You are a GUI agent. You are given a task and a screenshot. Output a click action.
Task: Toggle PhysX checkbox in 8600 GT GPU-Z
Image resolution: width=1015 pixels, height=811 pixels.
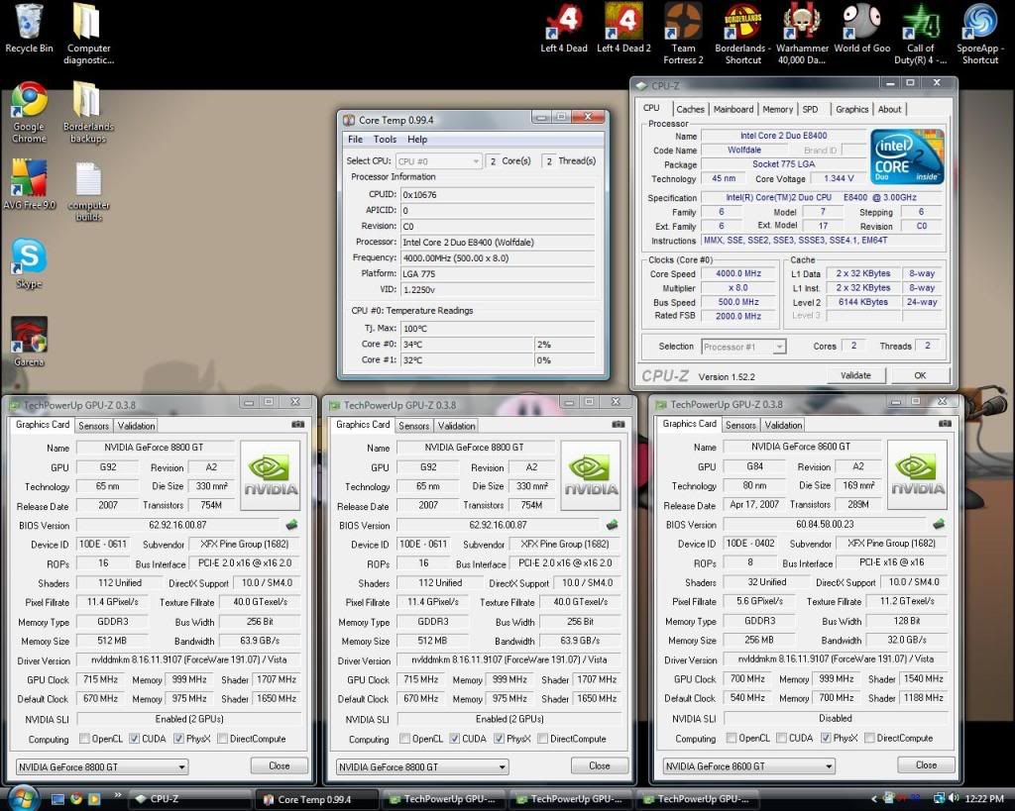826,738
